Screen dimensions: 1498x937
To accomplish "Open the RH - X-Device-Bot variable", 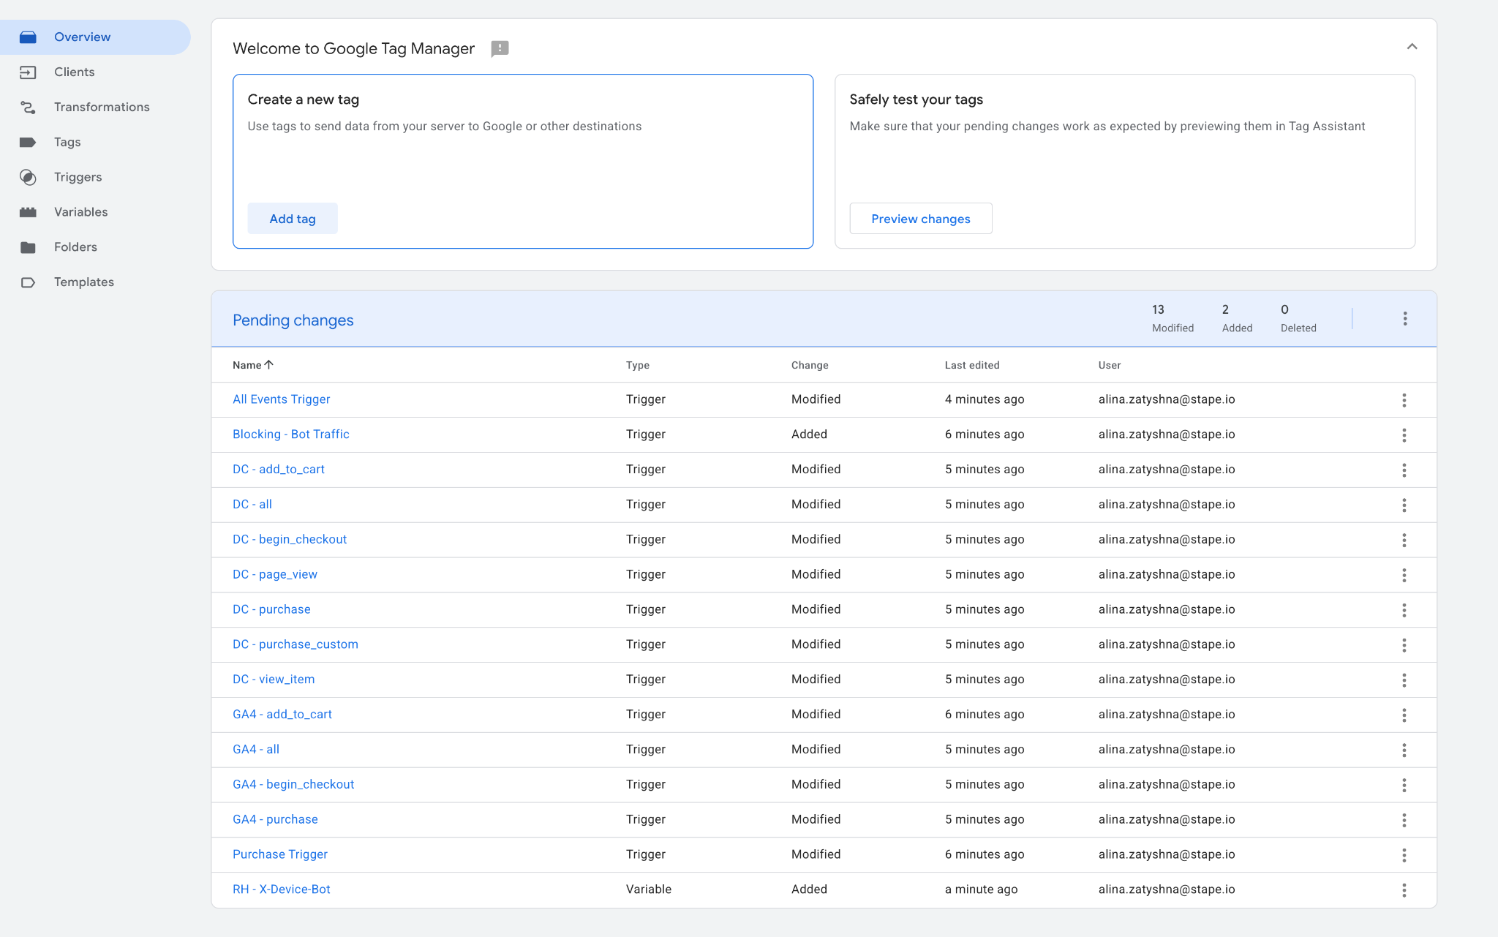I will [x=282, y=889].
